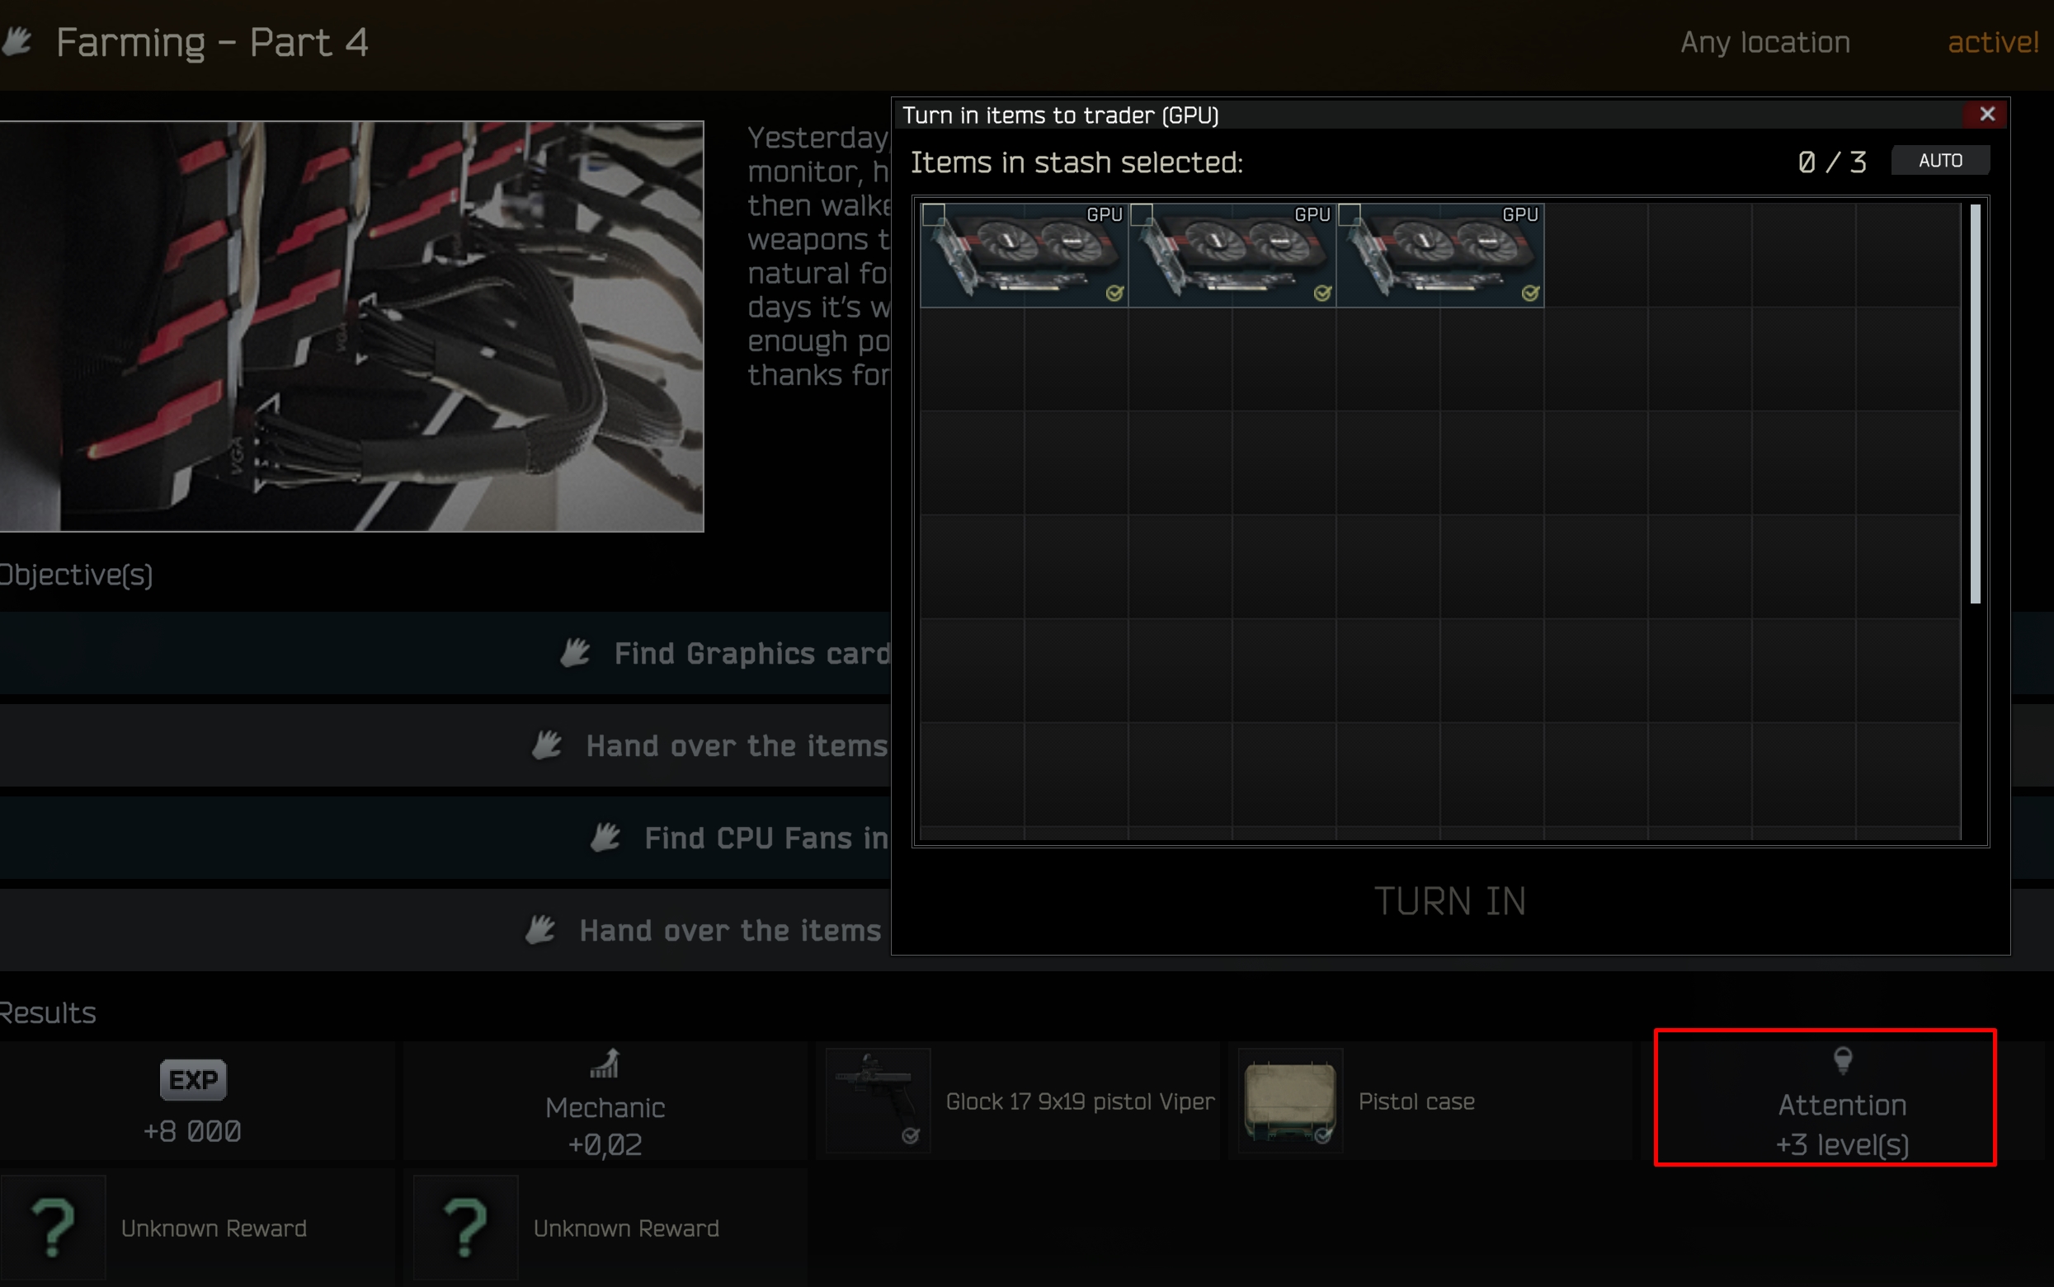Select the first GPU item checkbox
This screenshot has width=2054, height=1287.
click(x=933, y=214)
